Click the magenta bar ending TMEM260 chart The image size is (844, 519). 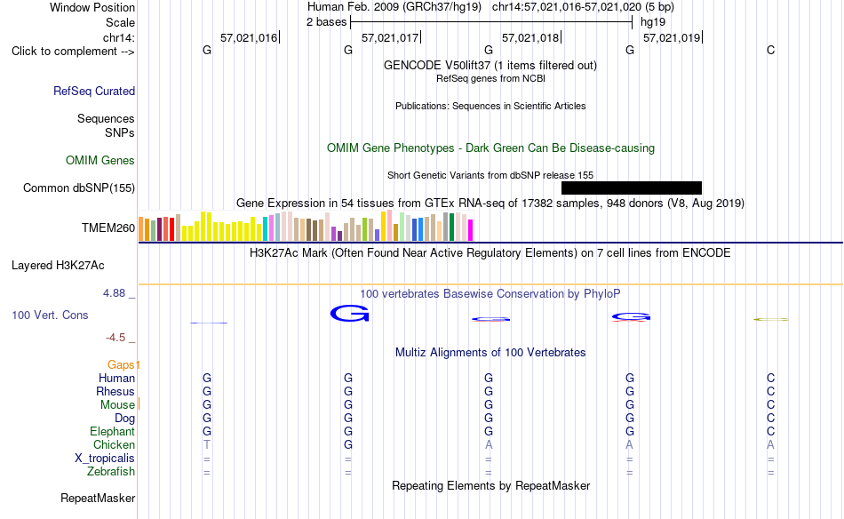pyautogui.click(x=471, y=230)
